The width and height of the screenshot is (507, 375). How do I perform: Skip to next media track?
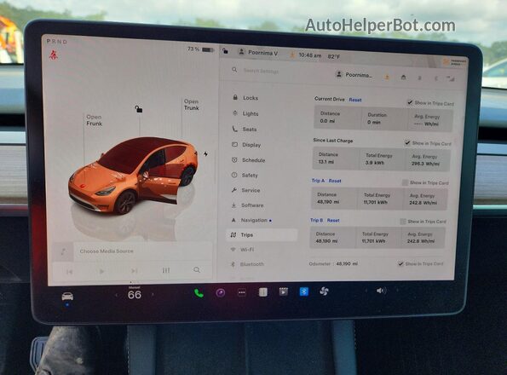pos(134,270)
